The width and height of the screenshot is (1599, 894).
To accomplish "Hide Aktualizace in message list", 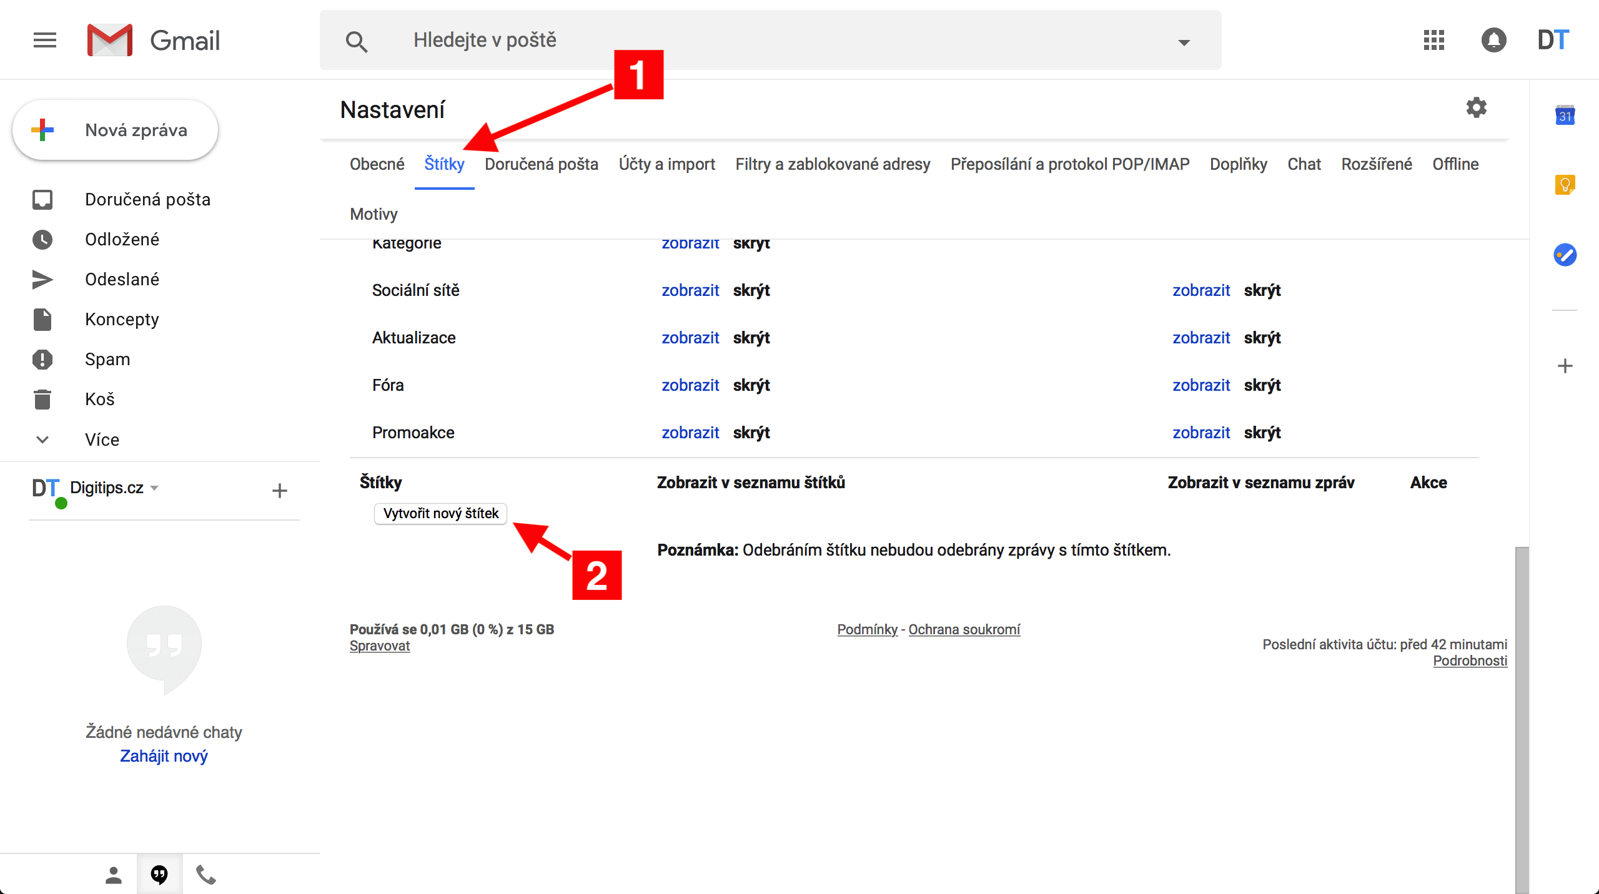I will [x=1262, y=338].
